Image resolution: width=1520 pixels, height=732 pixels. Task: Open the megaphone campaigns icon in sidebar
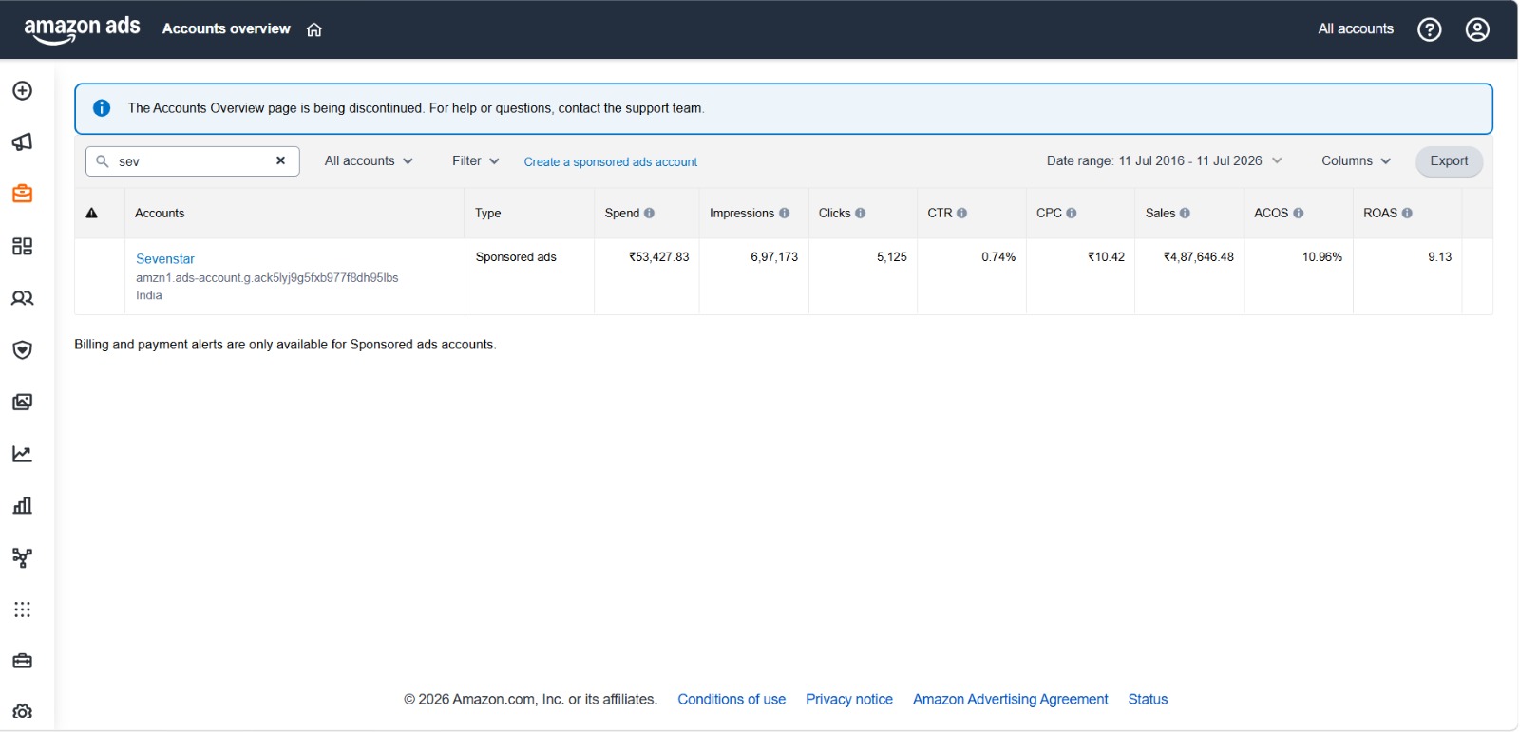pyautogui.click(x=23, y=142)
